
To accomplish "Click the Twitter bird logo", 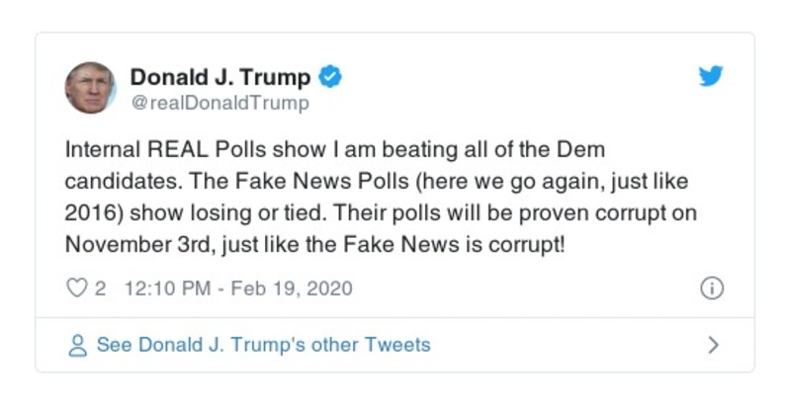I will [711, 76].
